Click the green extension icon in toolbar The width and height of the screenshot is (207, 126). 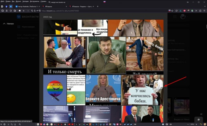pos(192,11)
